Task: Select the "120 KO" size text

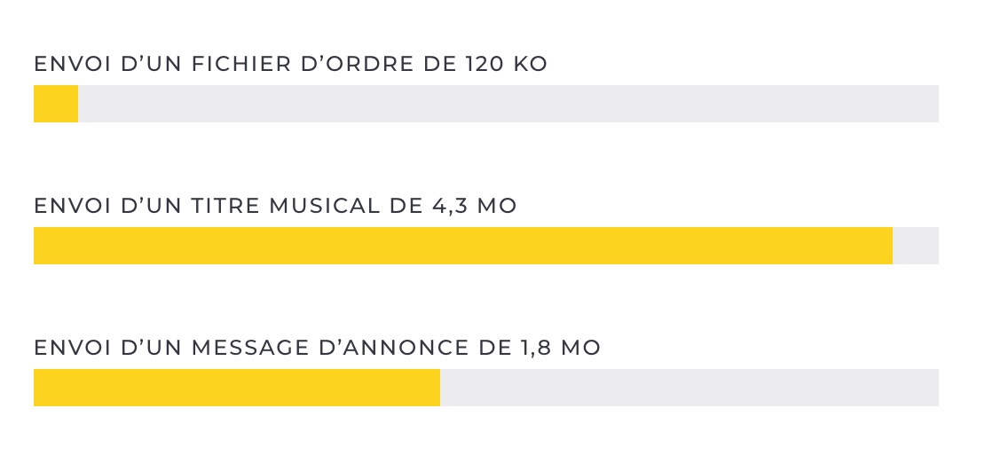Action: point(506,65)
